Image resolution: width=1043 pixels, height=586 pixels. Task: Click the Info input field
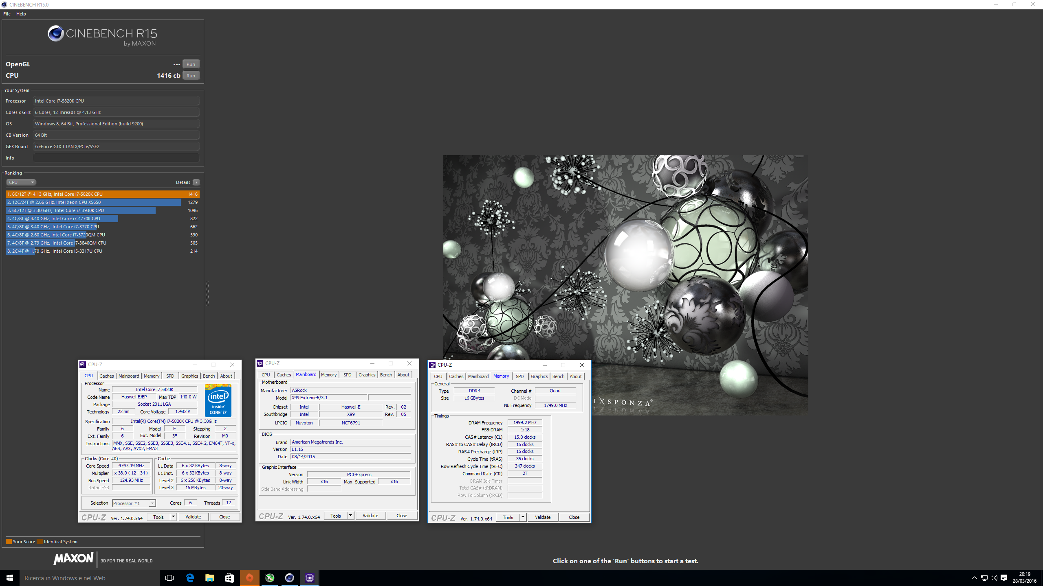pyautogui.click(x=117, y=158)
